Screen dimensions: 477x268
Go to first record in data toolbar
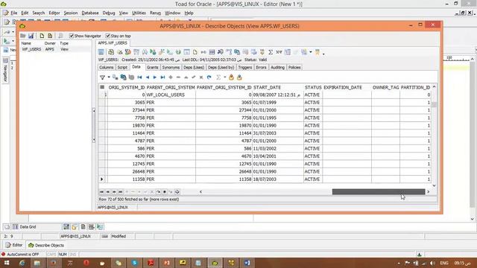point(139,77)
